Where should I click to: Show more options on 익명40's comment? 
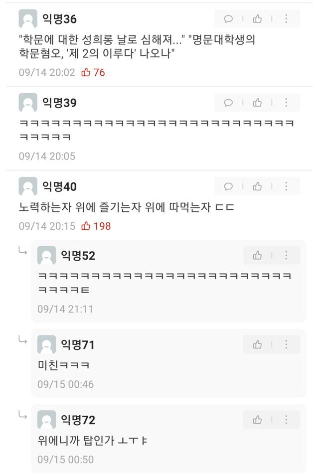pyautogui.click(x=286, y=186)
